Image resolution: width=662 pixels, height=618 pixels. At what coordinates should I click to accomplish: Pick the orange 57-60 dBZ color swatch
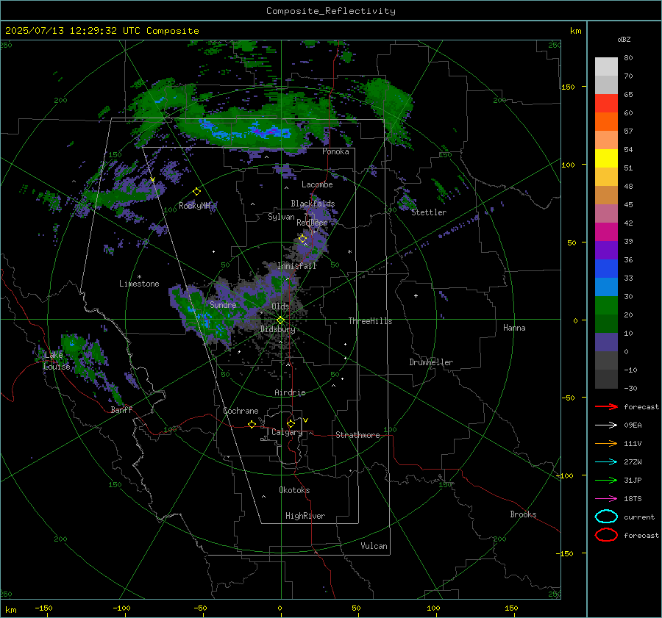(x=606, y=122)
